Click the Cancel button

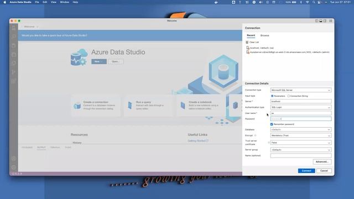[x=324, y=171]
